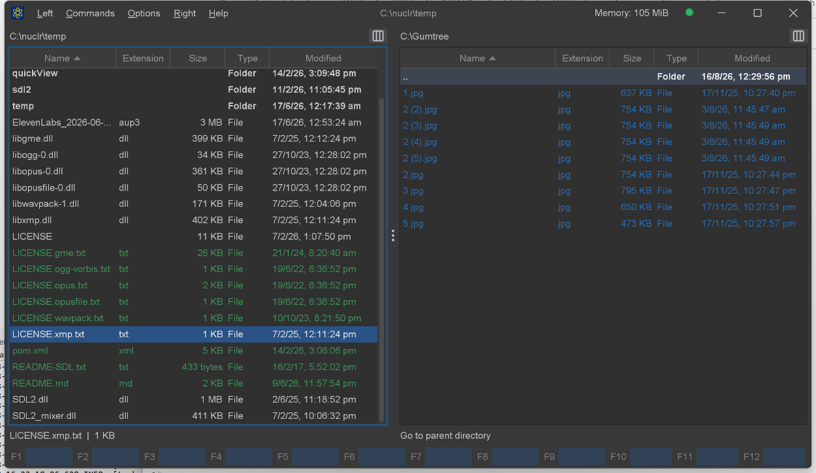This screenshot has height=473, width=816.
Task: Open the Right menu
Action: pos(185,13)
